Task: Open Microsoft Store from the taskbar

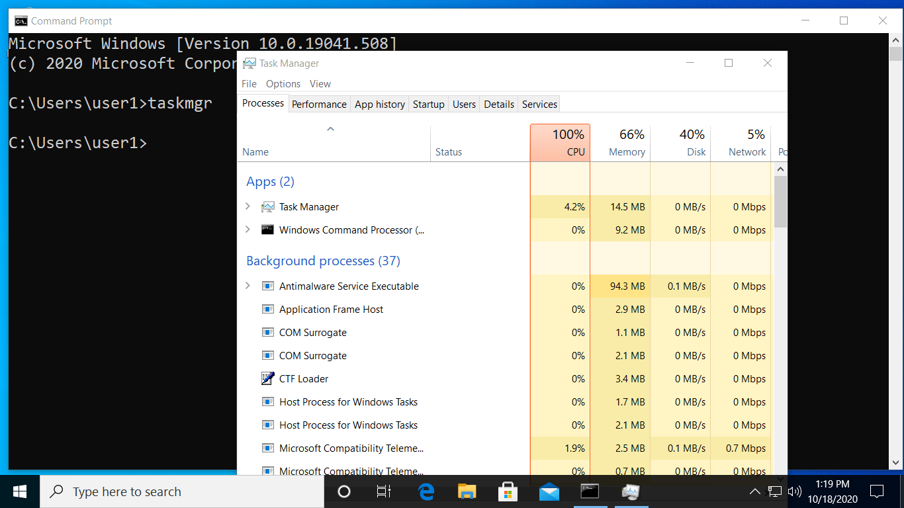Action: 508,491
